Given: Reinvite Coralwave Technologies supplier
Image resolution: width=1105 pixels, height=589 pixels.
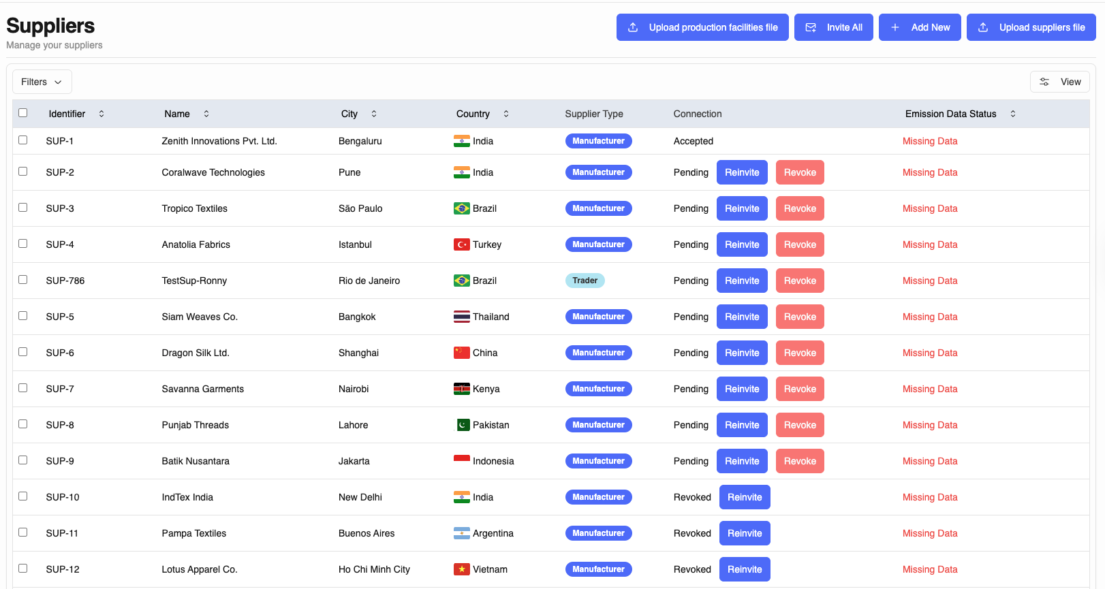Looking at the screenshot, I should 741,172.
